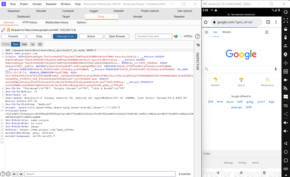This screenshot has width=290, height=177.
Task: Open the Google hamburger menu
Action: pos(206,32)
